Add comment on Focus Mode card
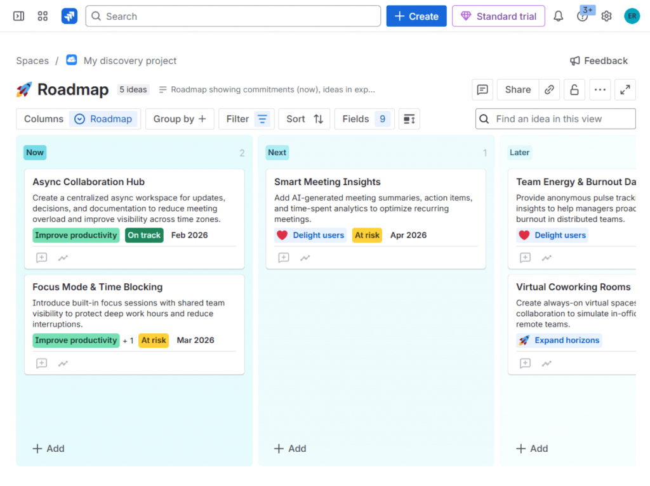 tap(41, 363)
